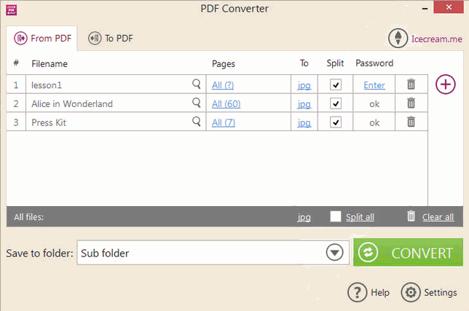Toggle Split checkbox for Alice in Wonderland
469x311 pixels.
(x=336, y=103)
